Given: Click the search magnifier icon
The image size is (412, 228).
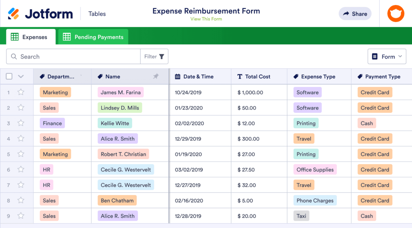Looking at the screenshot, I should [14, 56].
